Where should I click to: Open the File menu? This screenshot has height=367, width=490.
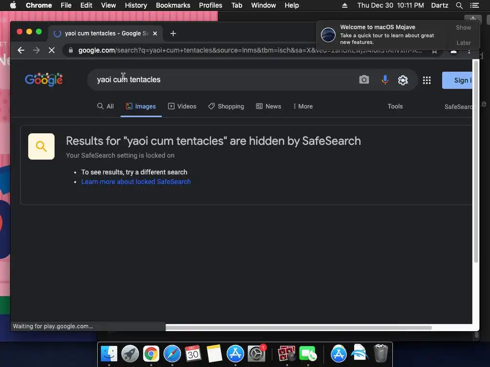click(x=66, y=5)
